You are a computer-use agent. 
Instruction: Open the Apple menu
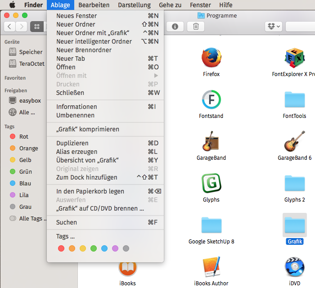12,5
